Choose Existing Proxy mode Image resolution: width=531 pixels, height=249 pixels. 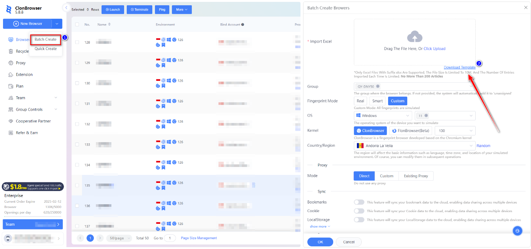coord(416,176)
